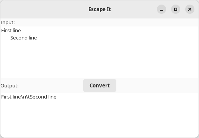Click the word "First" in the output box
Viewport: 199px width, 138px height.
(x=7, y=97)
